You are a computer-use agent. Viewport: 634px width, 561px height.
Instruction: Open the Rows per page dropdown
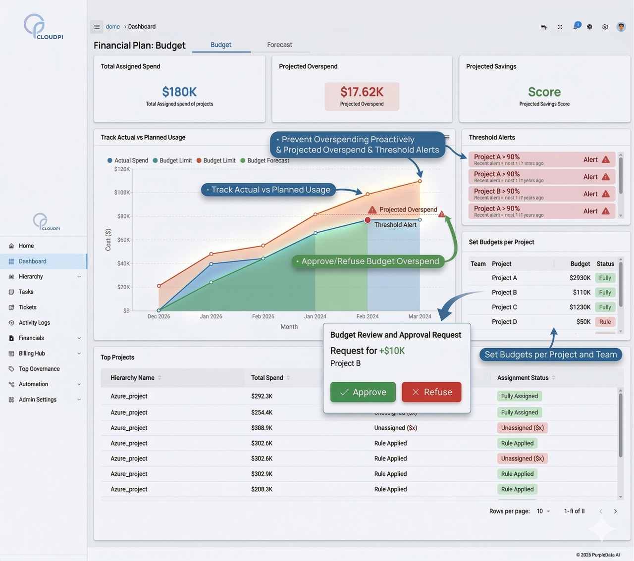click(543, 511)
